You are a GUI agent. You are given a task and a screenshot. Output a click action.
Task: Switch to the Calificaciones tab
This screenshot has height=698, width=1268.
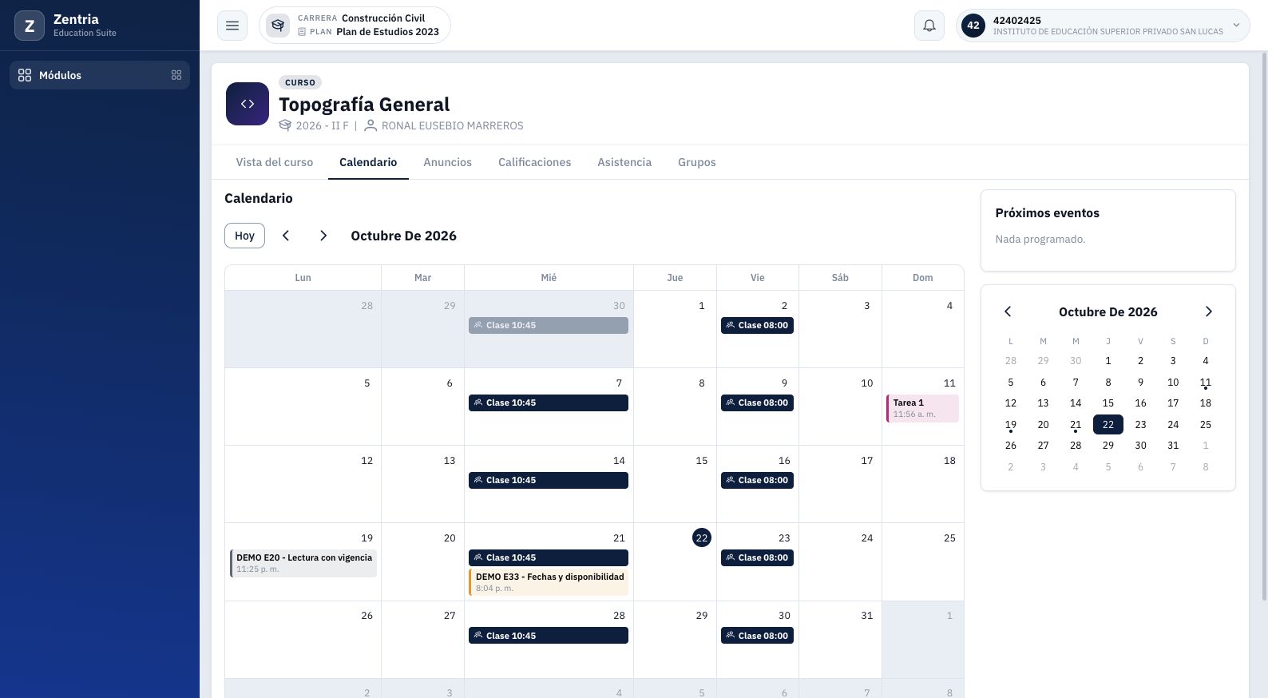point(535,162)
